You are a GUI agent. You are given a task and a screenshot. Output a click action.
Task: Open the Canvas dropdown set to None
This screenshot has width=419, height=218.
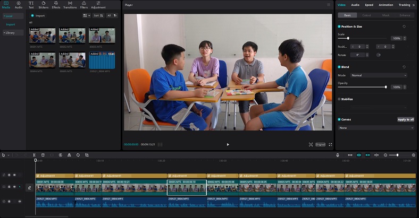point(376,128)
